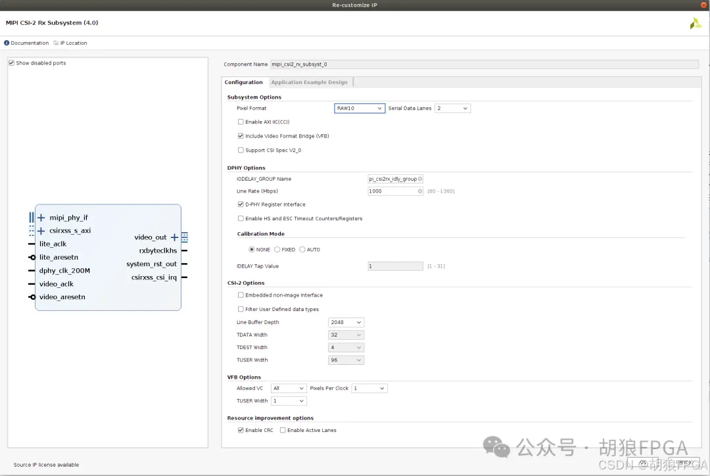Open the Pixels Per Clock dropdown
The width and height of the screenshot is (710, 476).
(369, 388)
